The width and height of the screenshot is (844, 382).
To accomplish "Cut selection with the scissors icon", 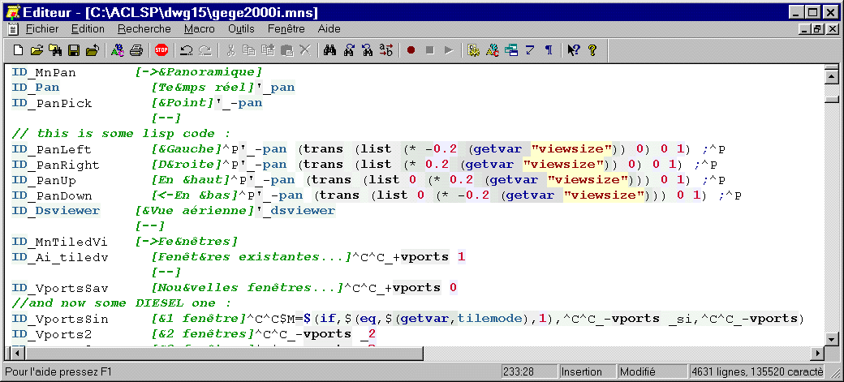I will pyautogui.click(x=230, y=50).
